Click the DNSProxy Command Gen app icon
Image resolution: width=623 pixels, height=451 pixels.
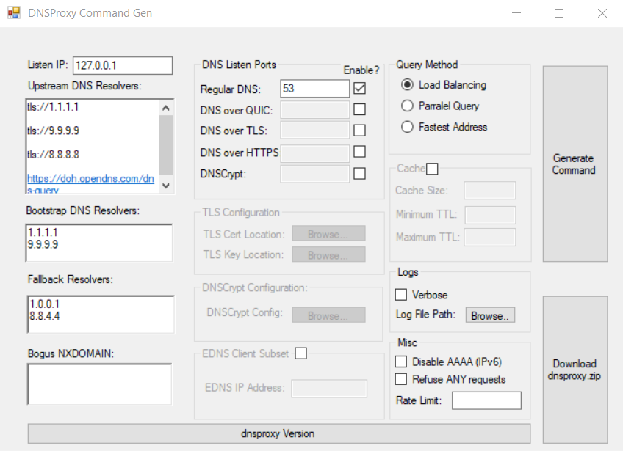coord(13,12)
